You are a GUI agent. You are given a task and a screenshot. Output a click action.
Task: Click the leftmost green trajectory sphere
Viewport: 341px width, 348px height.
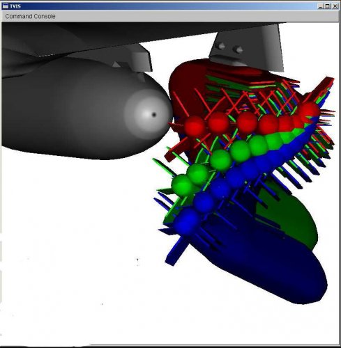(183, 186)
